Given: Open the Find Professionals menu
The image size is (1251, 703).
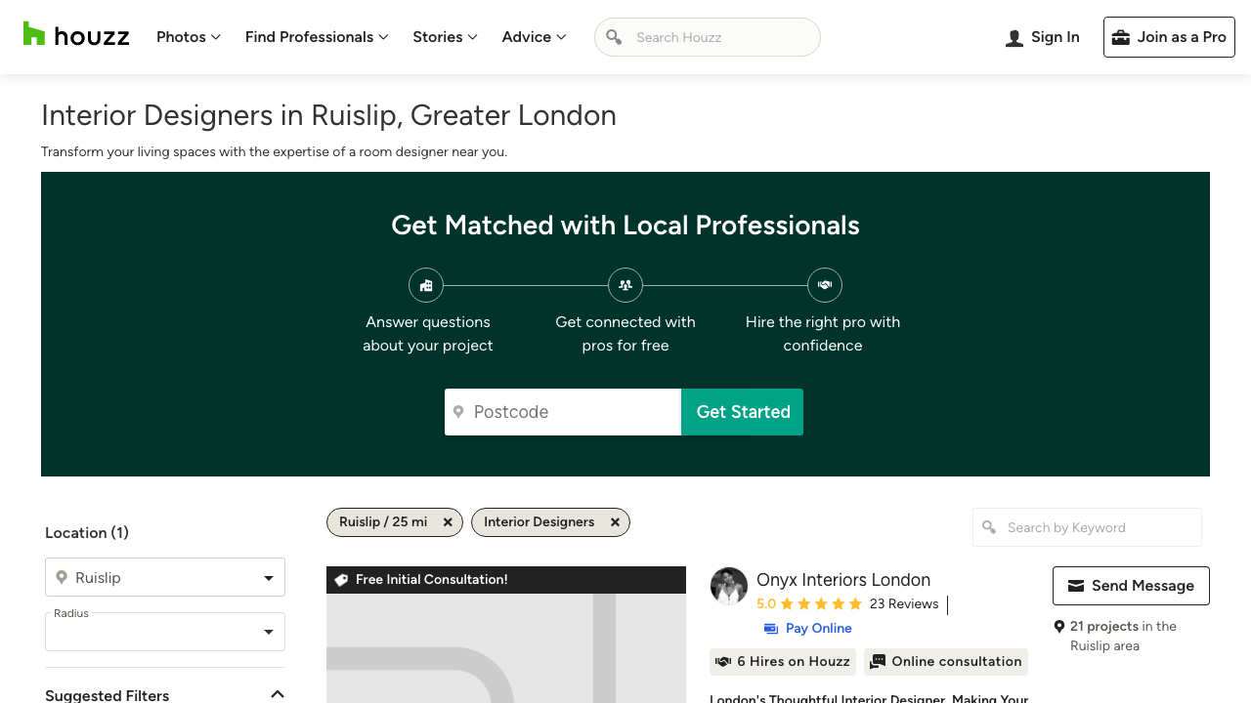Looking at the screenshot, I should coord(317,37).
